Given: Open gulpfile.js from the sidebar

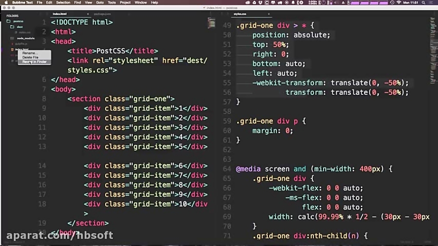Looking at the screenshot, I should point(21,44).
